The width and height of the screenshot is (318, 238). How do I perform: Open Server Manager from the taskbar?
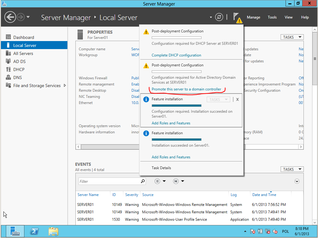pos(15,231)
